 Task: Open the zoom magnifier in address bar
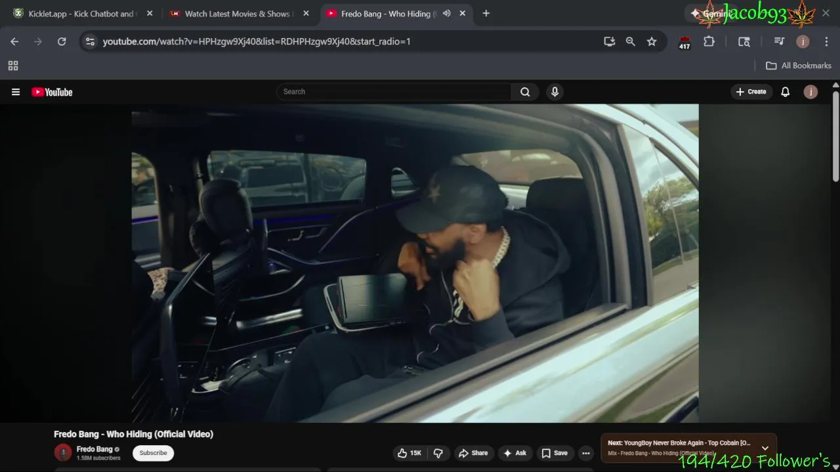point(631,41)
